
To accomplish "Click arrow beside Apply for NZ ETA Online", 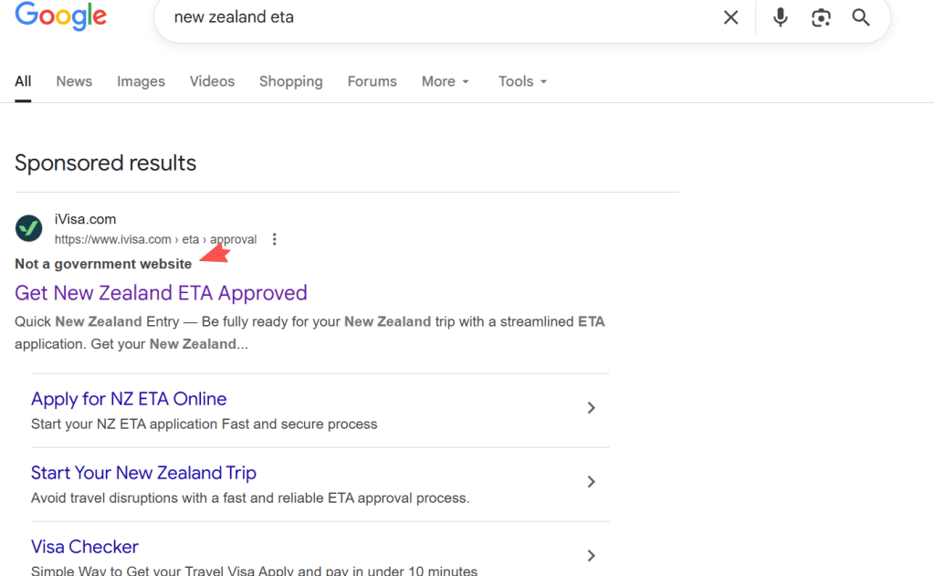I will (591, 408).
